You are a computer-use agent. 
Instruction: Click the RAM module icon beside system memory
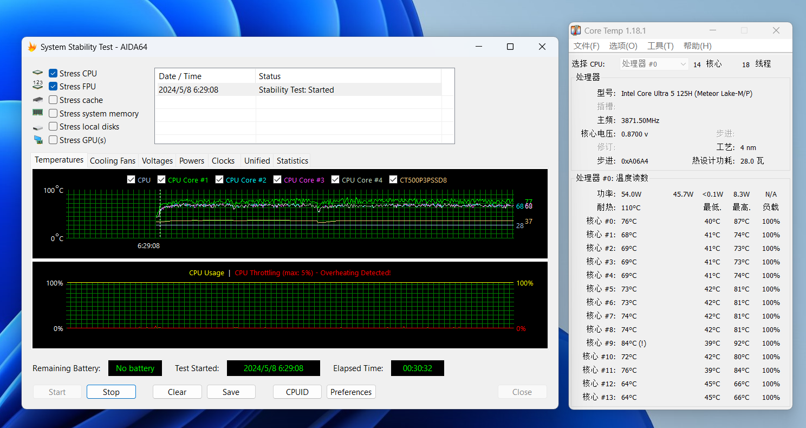click(x=37, y=113)
